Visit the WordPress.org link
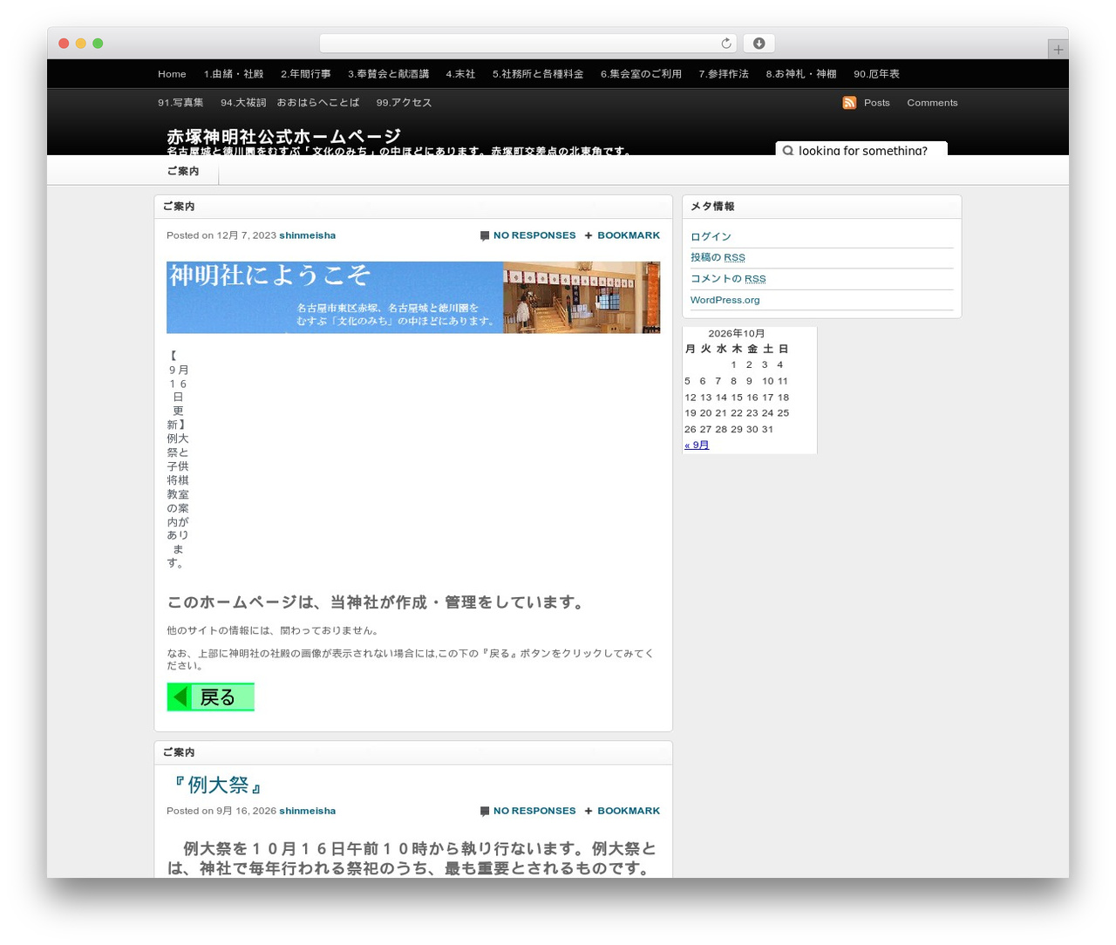1116x945 pixels. coord(725,300)
